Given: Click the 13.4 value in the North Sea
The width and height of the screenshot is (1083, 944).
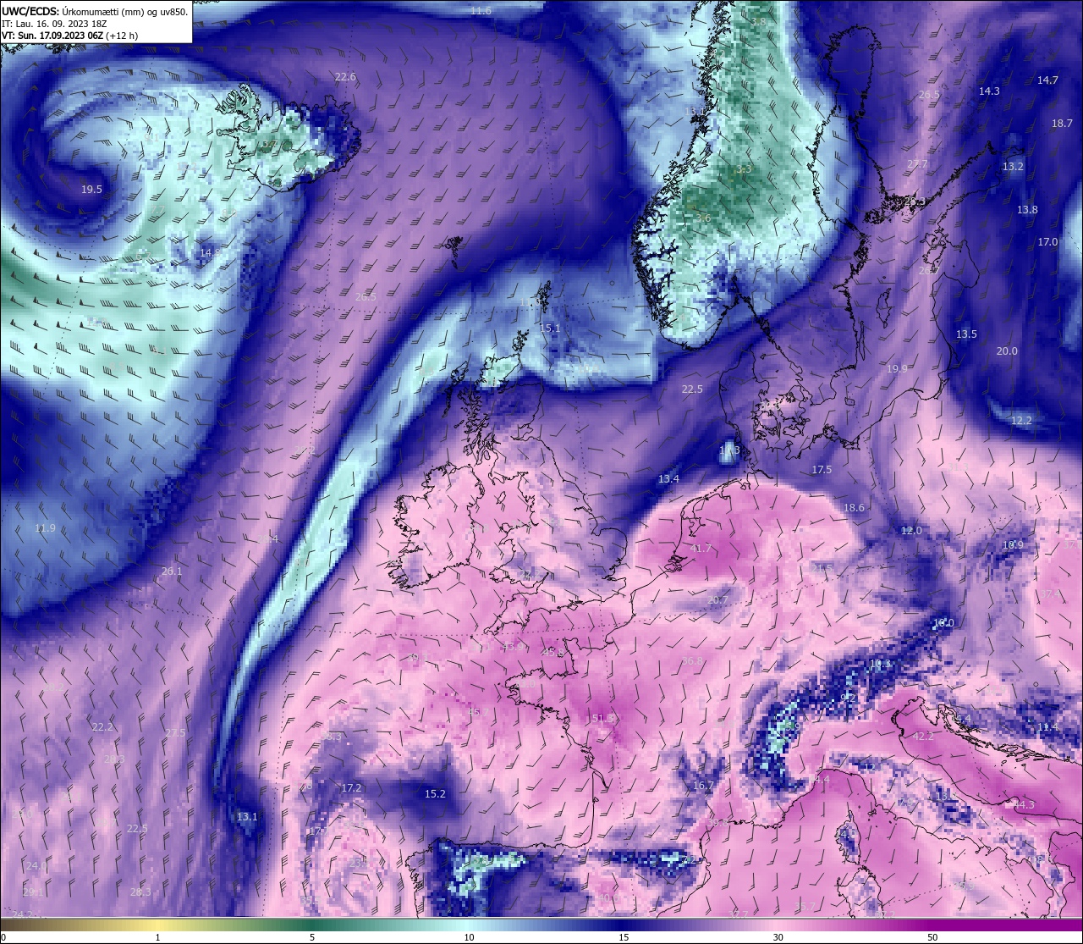Looking at the screenshot, I should click(668, 479).
